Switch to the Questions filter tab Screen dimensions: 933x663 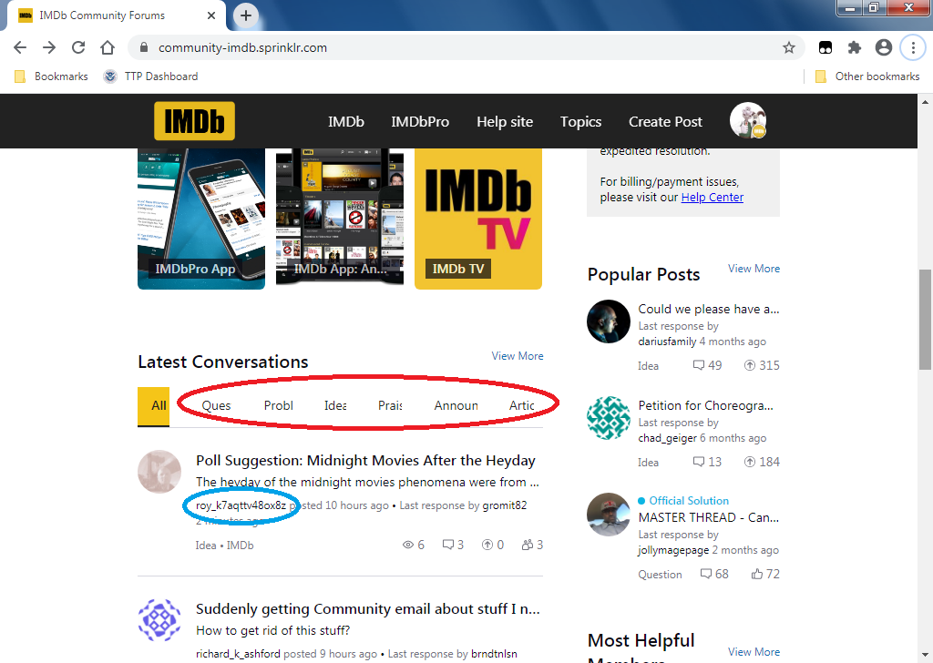(x=216, y=406)
